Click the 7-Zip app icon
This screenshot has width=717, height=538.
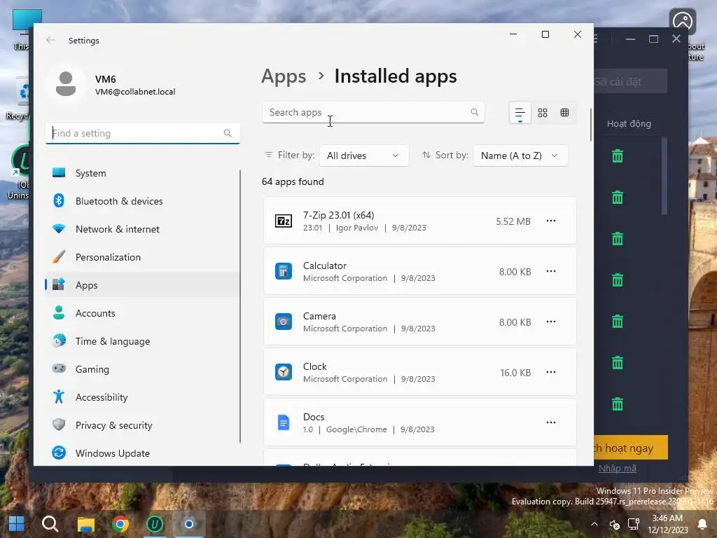[x=284, y=221]
